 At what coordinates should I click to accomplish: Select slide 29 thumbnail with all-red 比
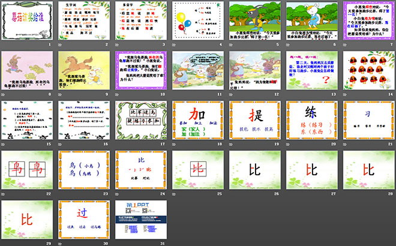(x=27, y=220)
